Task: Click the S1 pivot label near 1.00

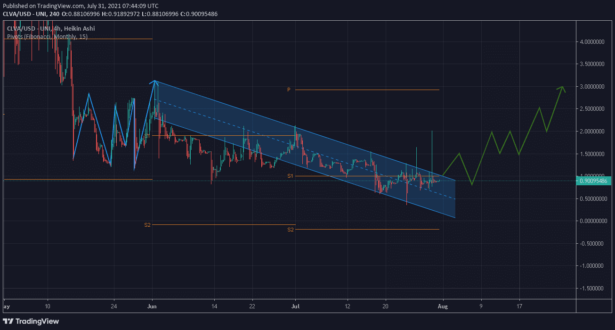Action: [290, 176]
